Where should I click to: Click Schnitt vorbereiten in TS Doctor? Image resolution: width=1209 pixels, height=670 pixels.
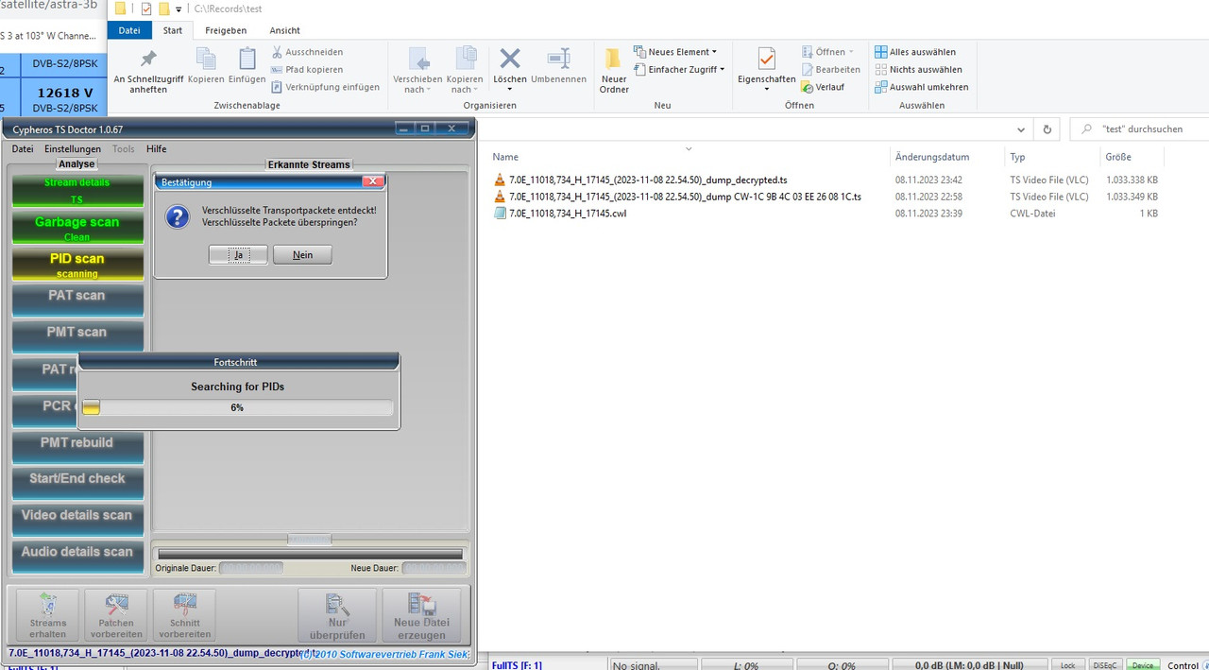point(185,616)
